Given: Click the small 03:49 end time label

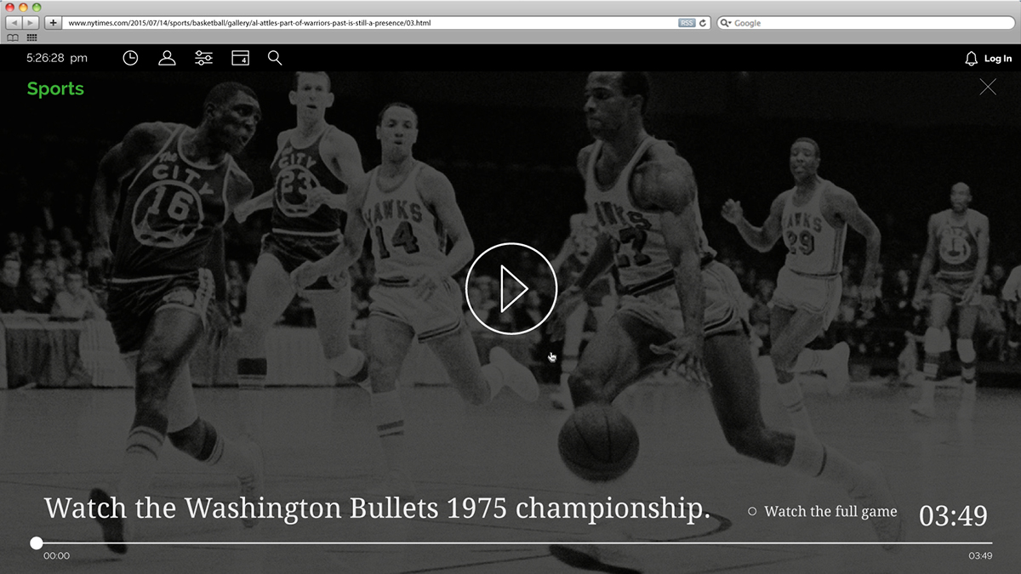Looking at the screenshot, I should (980, 556).
